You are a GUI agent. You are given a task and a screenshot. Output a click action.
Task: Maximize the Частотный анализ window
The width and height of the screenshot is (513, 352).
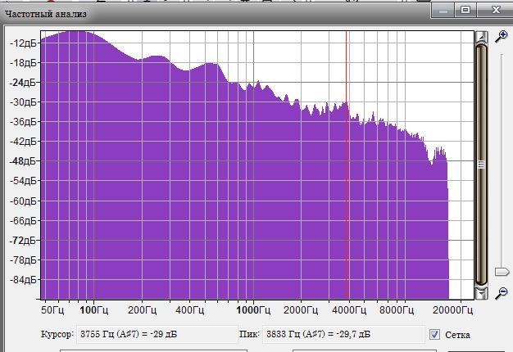point(465,10)
